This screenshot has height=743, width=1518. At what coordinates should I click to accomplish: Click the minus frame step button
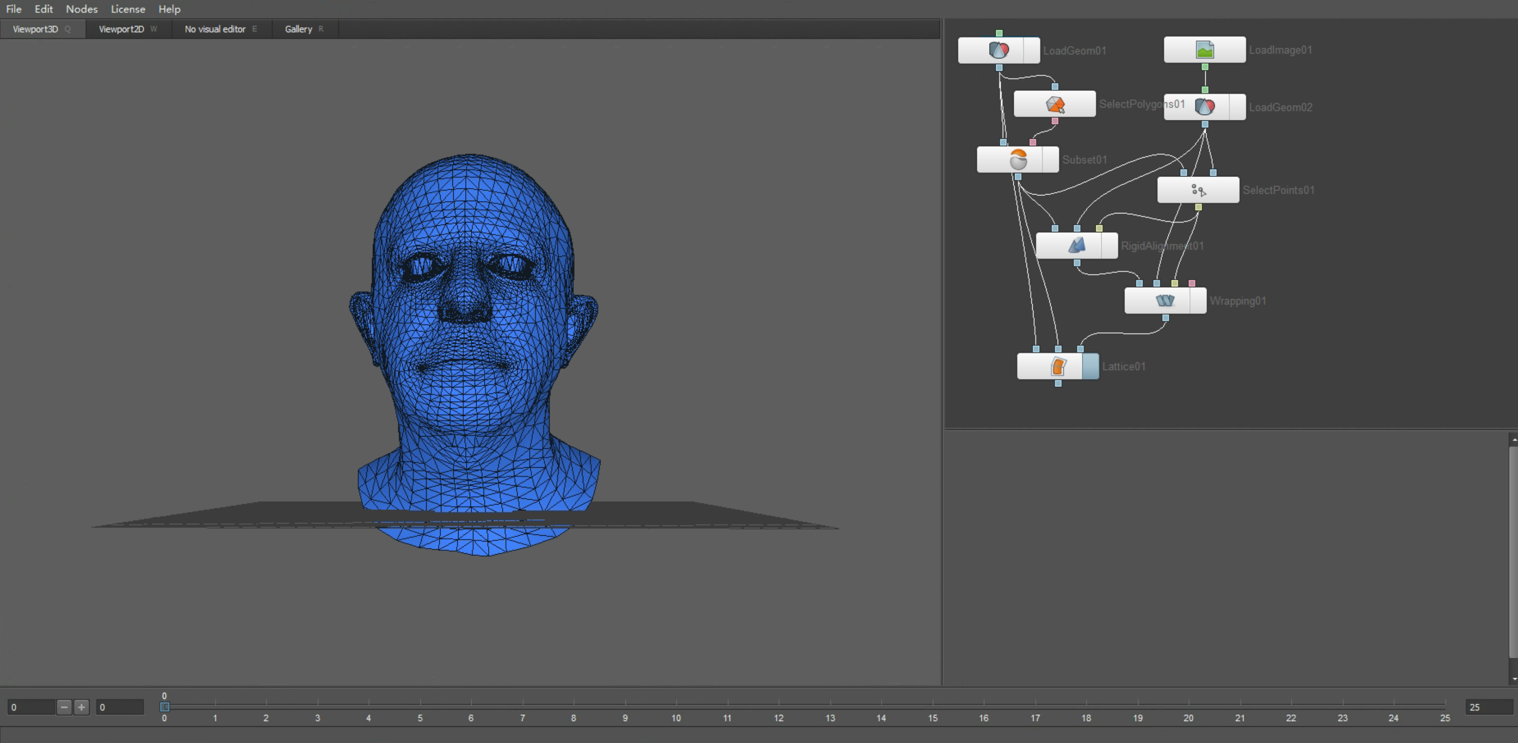click(x=64, y=707)
